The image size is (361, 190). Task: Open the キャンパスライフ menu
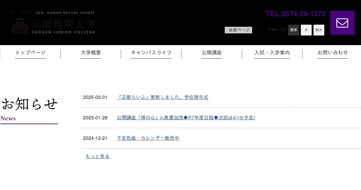tap(151, 53)
